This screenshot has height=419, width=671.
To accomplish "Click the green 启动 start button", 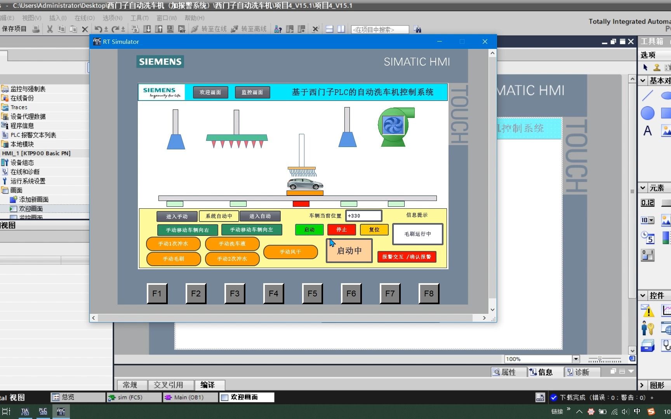I will (309, 230).
